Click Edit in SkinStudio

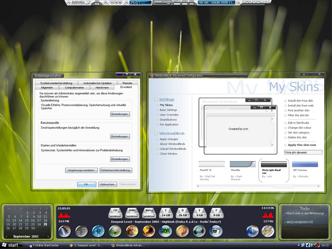298,123
